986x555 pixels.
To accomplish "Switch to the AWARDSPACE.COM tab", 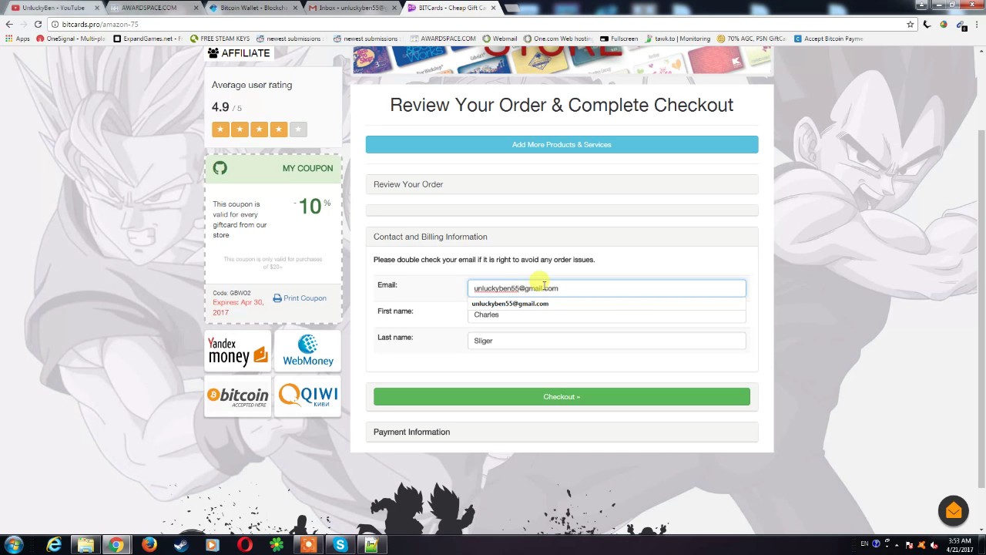I will [153, 8].
